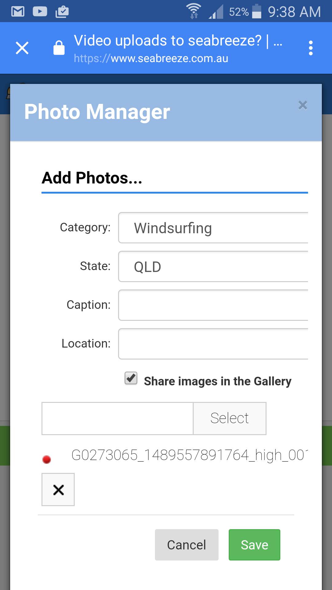Viewport: 332px width, 590px height.
Task: Tap the red status dot beside the filename
Action: [x=47, y=459]
